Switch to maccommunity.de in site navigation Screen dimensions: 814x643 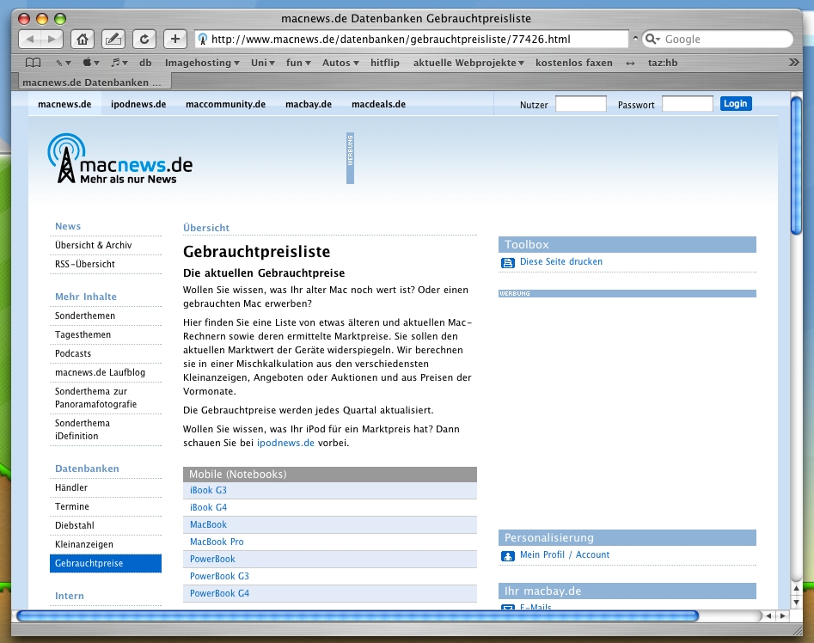tap(225, 104)
